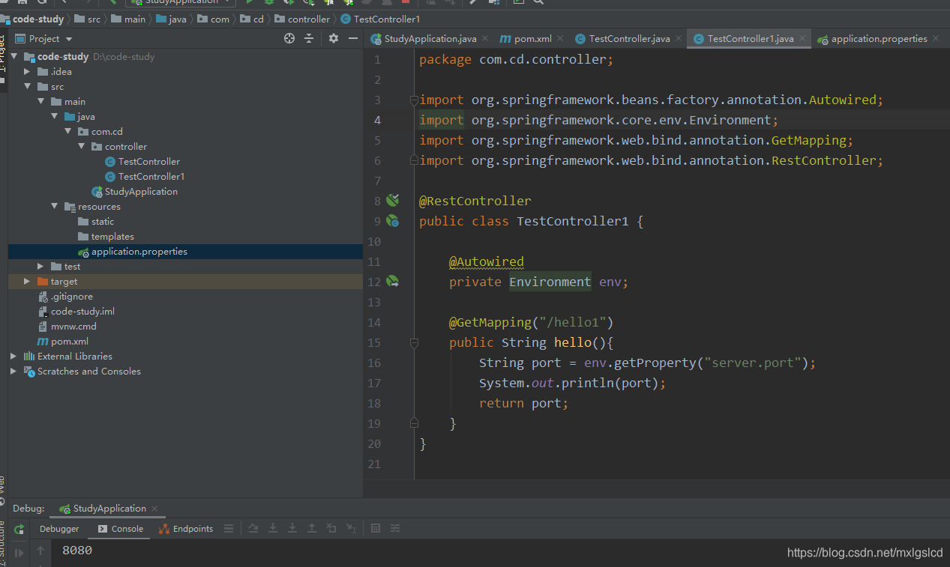
Task: Close the pom.xml editor tab
Action: pyautogui.click(x=559, y=38)
